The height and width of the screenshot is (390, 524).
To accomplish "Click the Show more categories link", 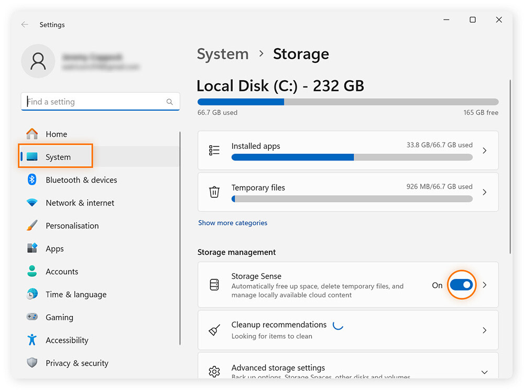I will [x=233, y=223].
